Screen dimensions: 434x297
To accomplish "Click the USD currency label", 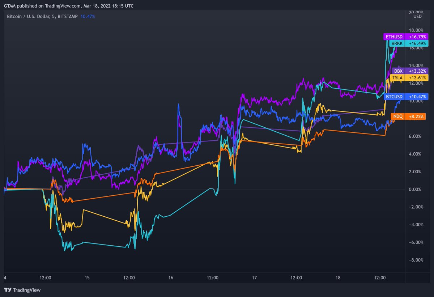I will tap(417, 16).
